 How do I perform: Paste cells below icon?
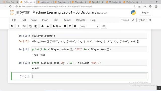[x=36, y=26]
